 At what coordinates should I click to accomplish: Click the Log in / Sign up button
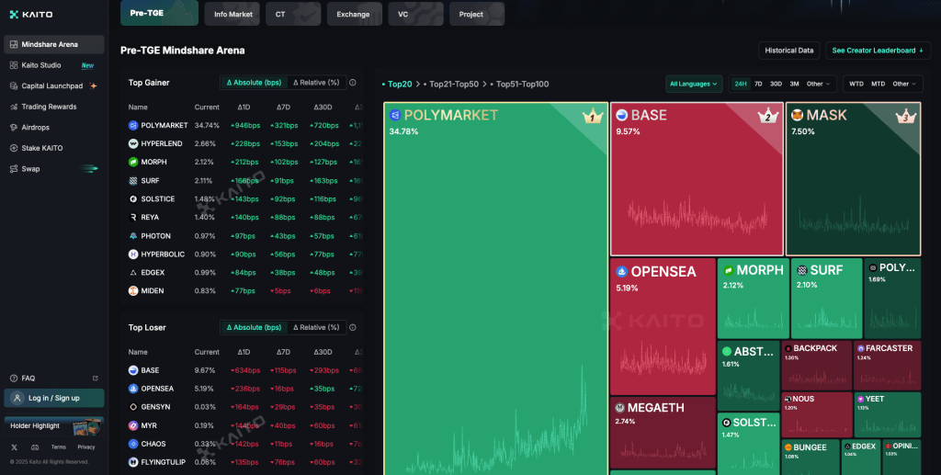53,398
